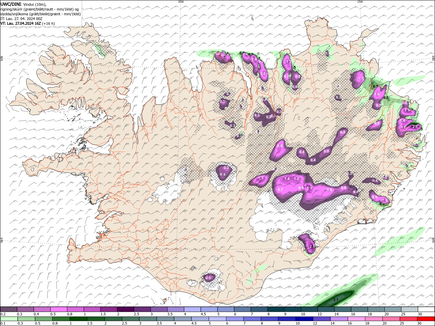The image size is (435, 326).
Task: Click the '3.1' value on the offshore green rain band
Action: tap(335, 300)
